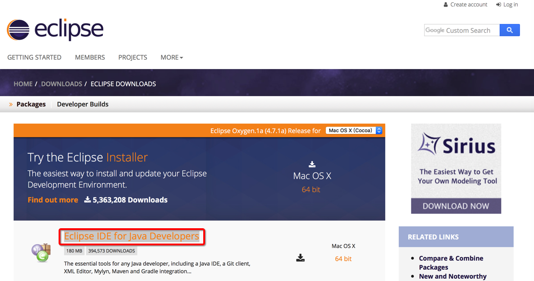The height and width of the screenshot is (281, 534).
Task: Open Eclipse IDE for Java Developers link
Action: (x=132, y=236)
